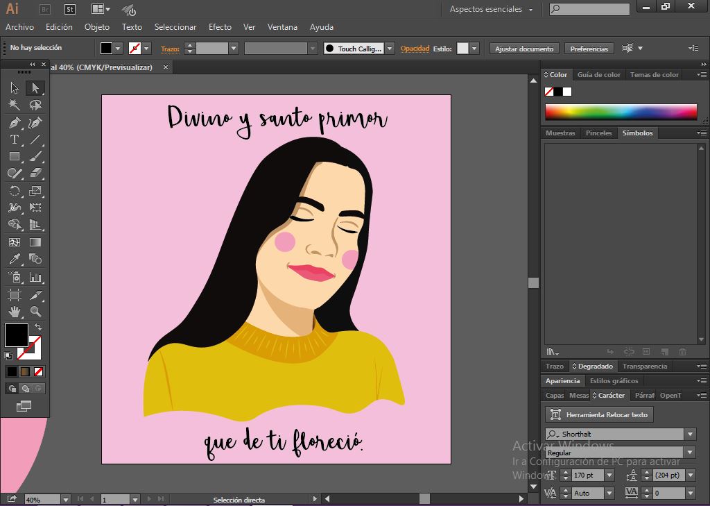This screenshot has height=506, width=710.
Task: Open the Ventana menu
Action: pos(282,27)
